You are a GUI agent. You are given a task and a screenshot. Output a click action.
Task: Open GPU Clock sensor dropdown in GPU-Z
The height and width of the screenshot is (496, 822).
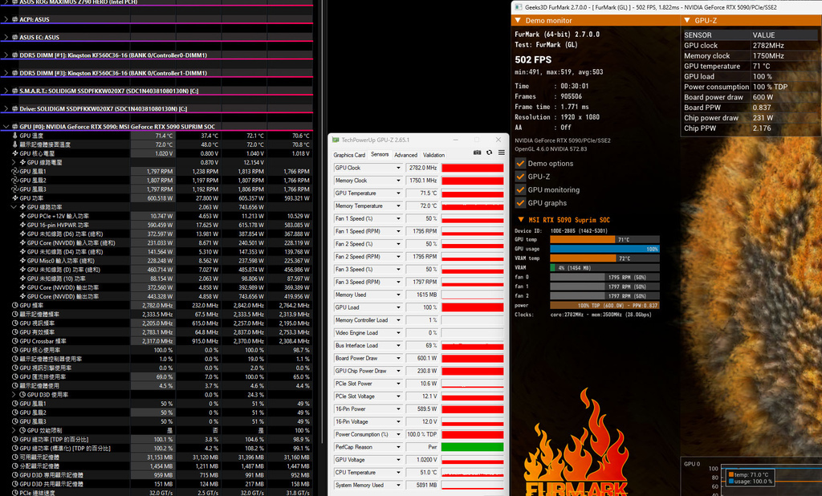coord(398,168)
